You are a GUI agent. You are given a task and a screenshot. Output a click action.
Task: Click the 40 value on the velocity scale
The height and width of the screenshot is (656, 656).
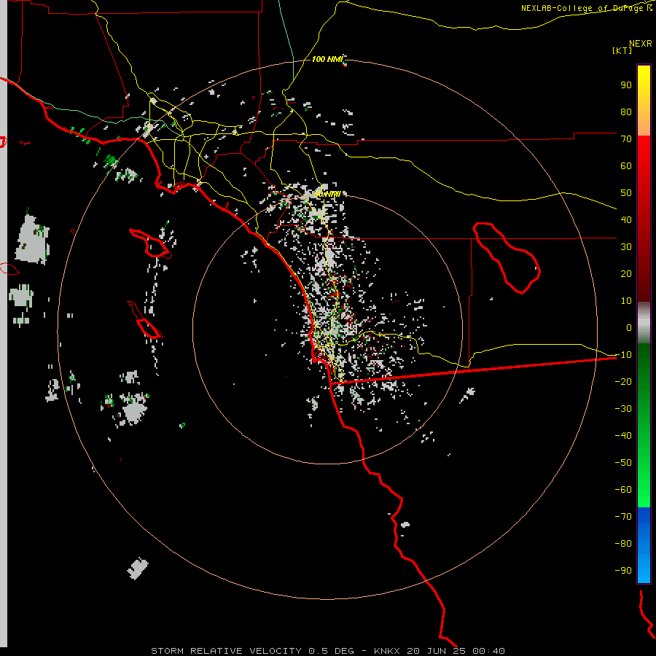coord(626,219)
